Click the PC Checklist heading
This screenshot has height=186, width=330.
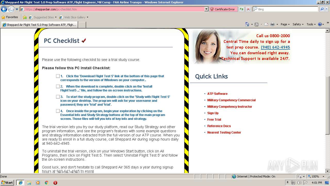62,41
